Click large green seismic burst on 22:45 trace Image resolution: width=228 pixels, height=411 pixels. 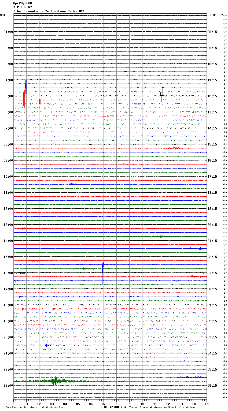(x=56, y=381)
